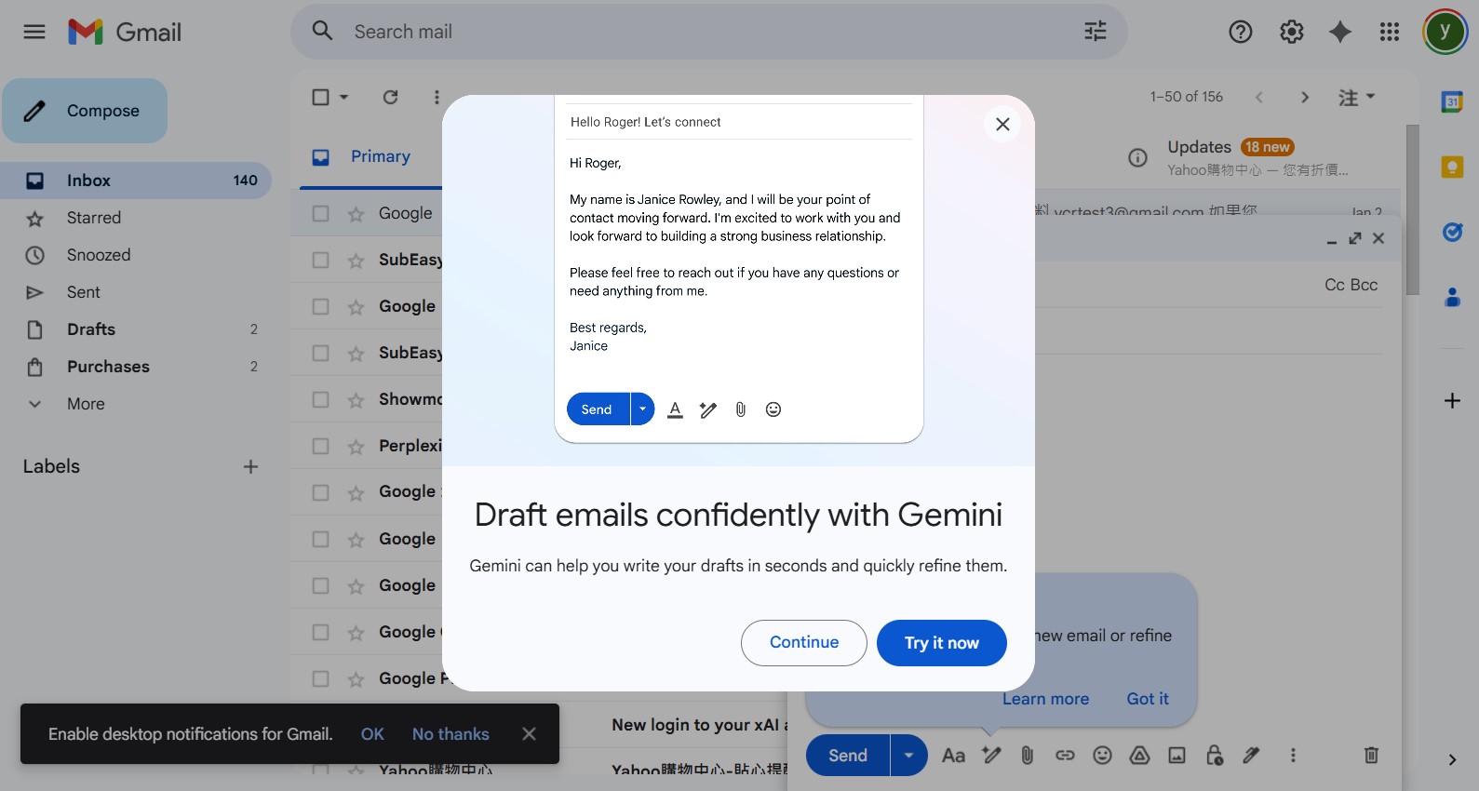Image resolution: width=1479 pixels, height=791 pixels.
Task: Open Google Tasks side panel icon
Action: 1452,232
